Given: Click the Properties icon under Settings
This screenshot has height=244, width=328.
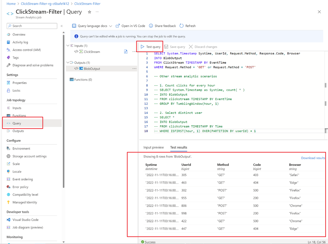Looking at the screenshot, I should click(8, 83).
